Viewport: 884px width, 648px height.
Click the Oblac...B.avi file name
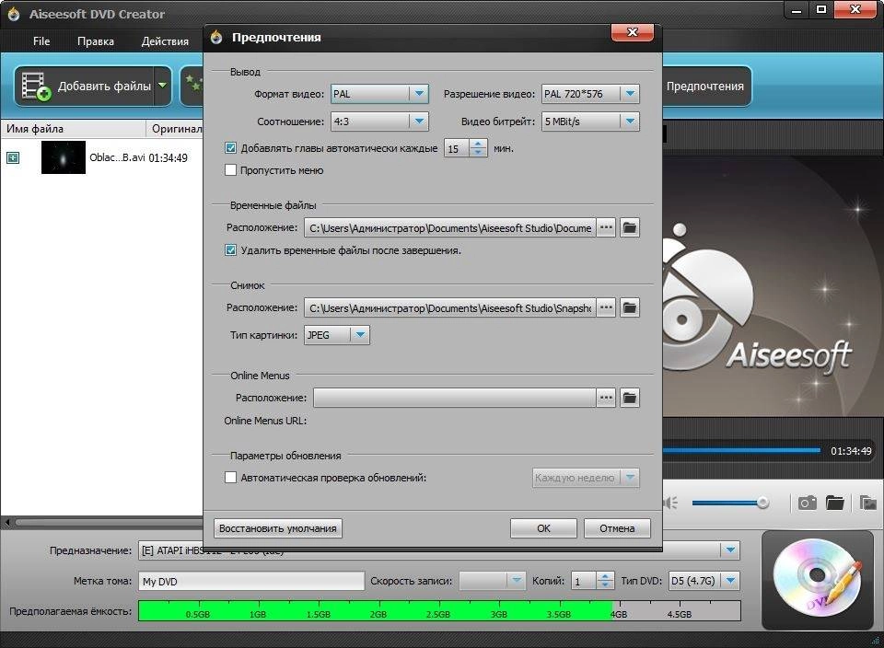click(x=117, y=157)
